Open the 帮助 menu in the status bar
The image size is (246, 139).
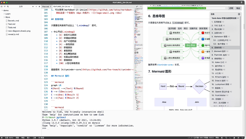point(217,138)
